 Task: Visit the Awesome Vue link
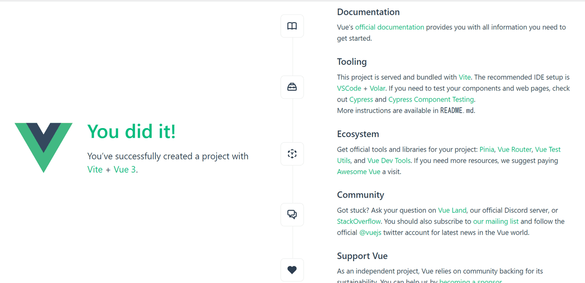[358, 172]
